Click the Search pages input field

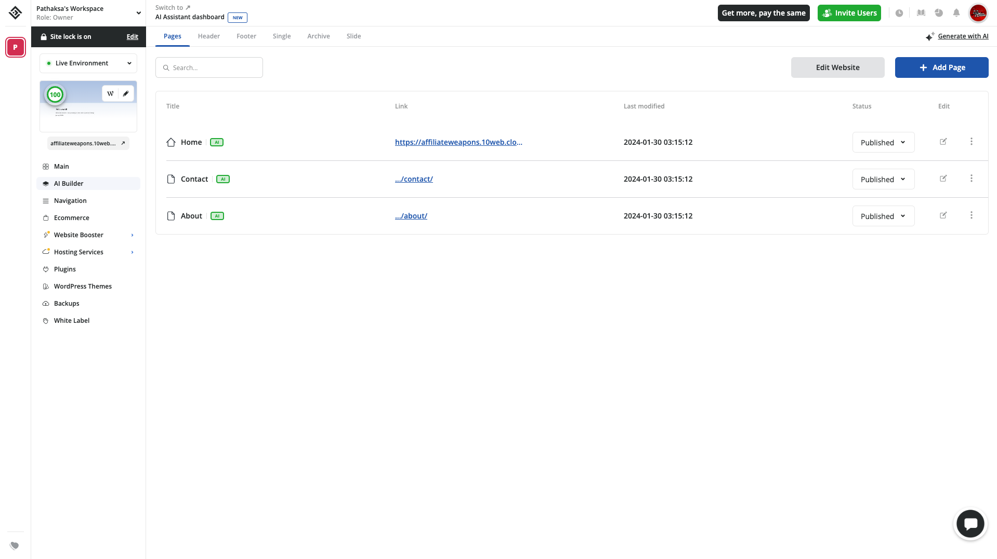click(x=209, y=67)
